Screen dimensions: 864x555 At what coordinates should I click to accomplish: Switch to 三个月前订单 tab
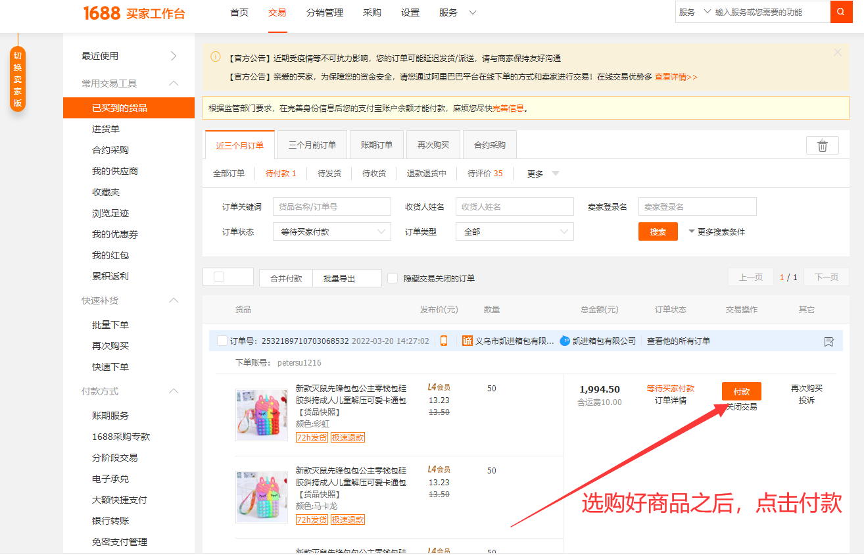[312, 145]
